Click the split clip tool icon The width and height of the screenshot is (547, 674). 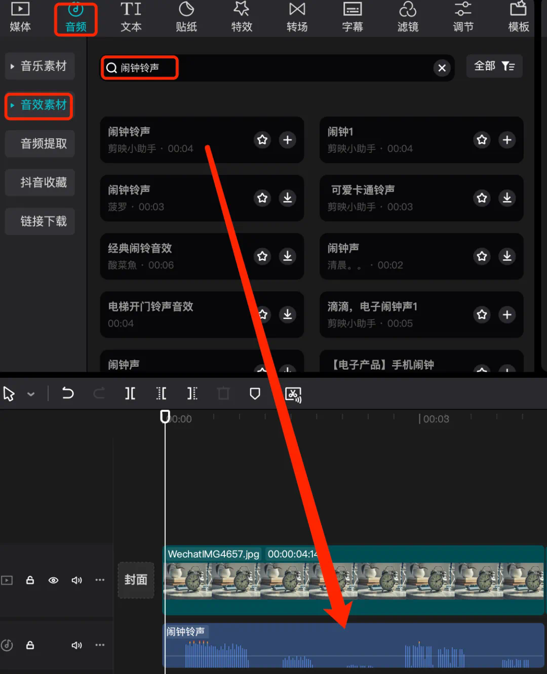(x=130, y=393)
